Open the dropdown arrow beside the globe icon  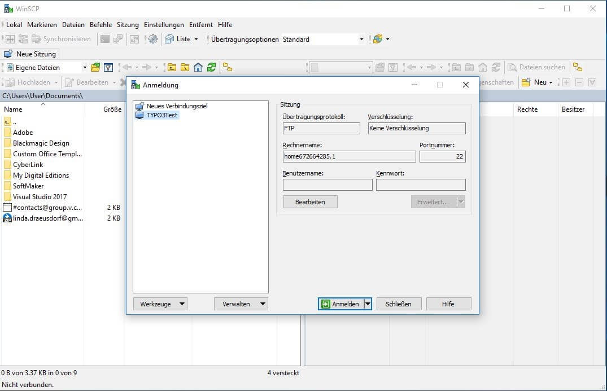(x=387, y=39)
